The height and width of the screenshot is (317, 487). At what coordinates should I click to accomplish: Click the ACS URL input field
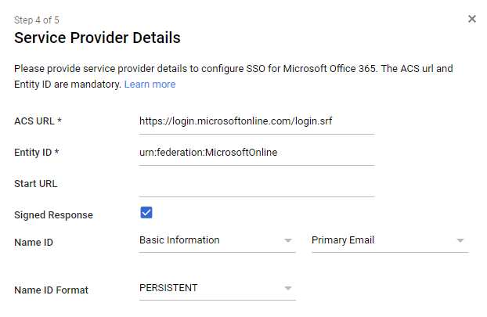(x=256, y=121)
